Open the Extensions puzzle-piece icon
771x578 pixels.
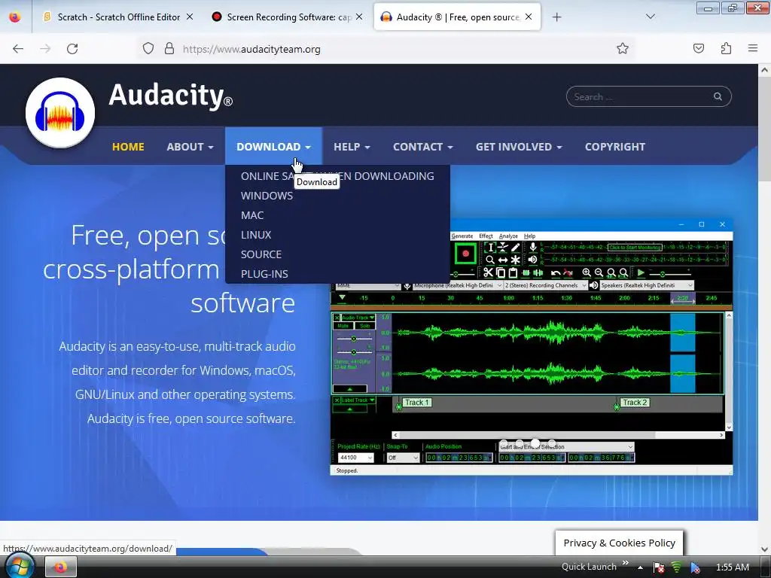(726, 48)
